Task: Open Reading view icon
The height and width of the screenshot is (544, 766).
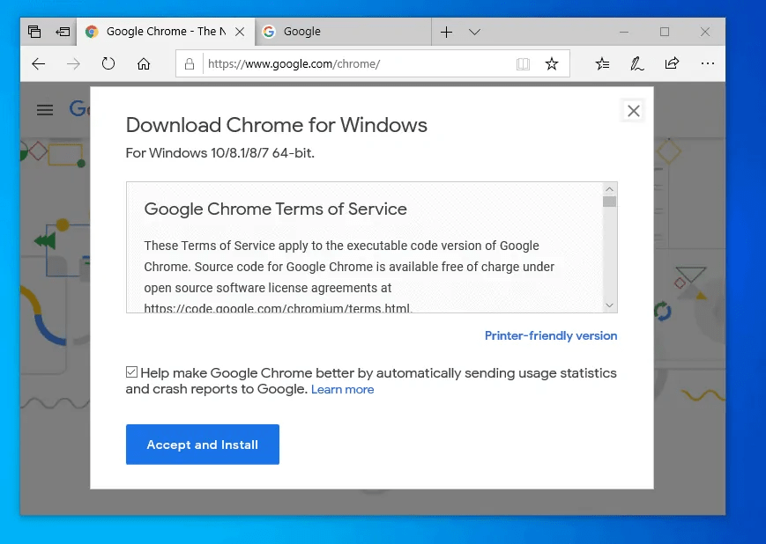Action: click(x=524, y=64)
